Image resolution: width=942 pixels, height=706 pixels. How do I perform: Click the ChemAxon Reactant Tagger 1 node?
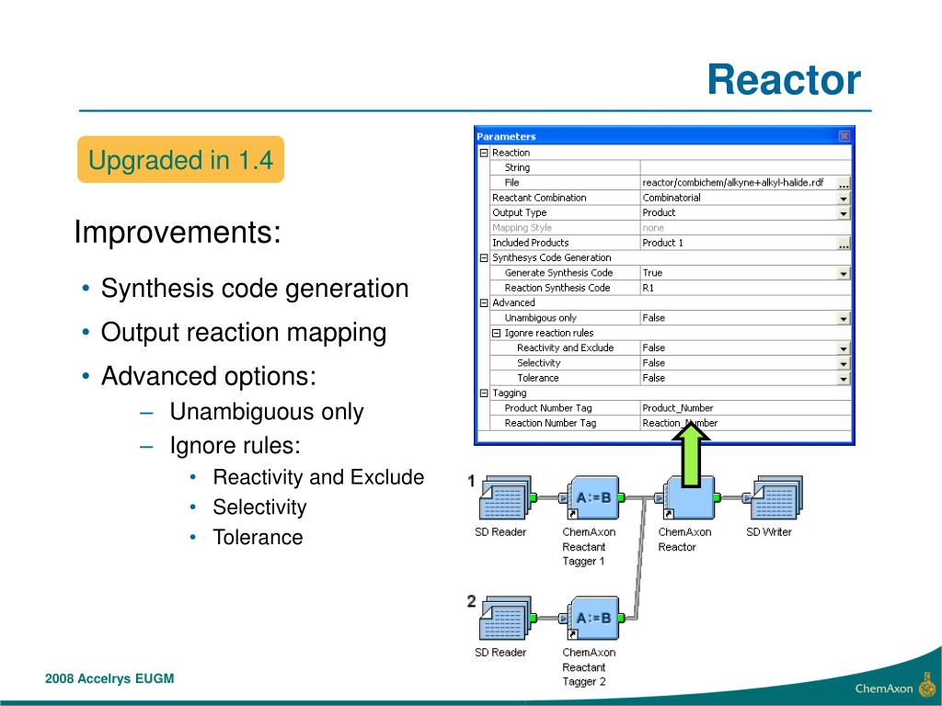592,497
